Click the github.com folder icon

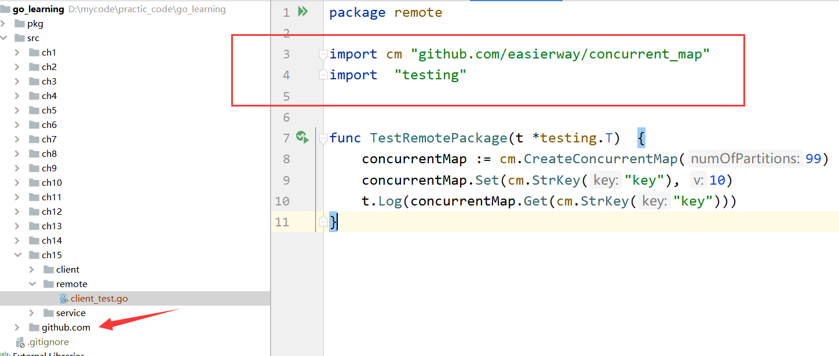click(x=34, y=328)
